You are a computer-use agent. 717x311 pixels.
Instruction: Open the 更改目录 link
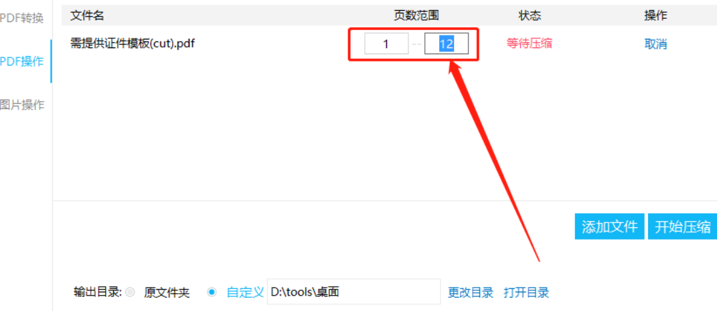coord(471,292)
